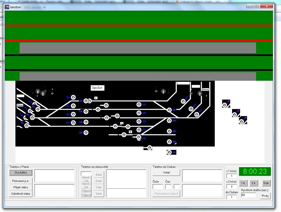Click upper Telefon na stanoviště message box
The height and width of the screenshot is (212, 281).
tap(126, 179)
